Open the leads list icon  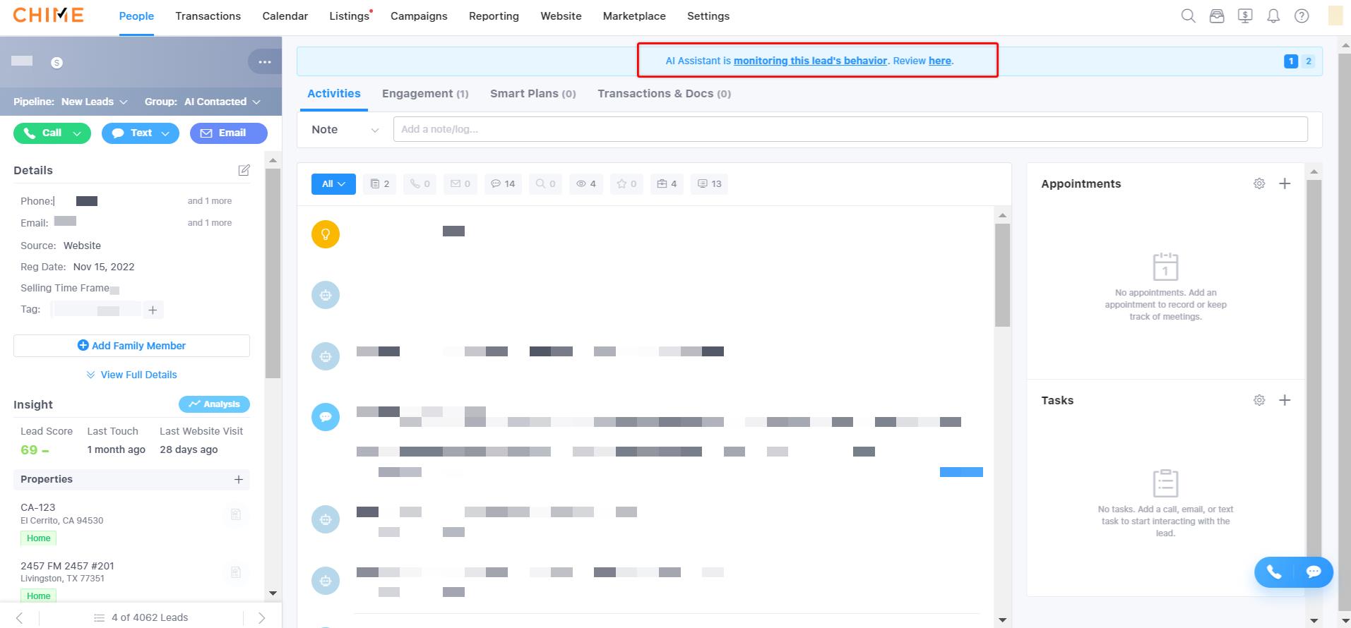100,617
